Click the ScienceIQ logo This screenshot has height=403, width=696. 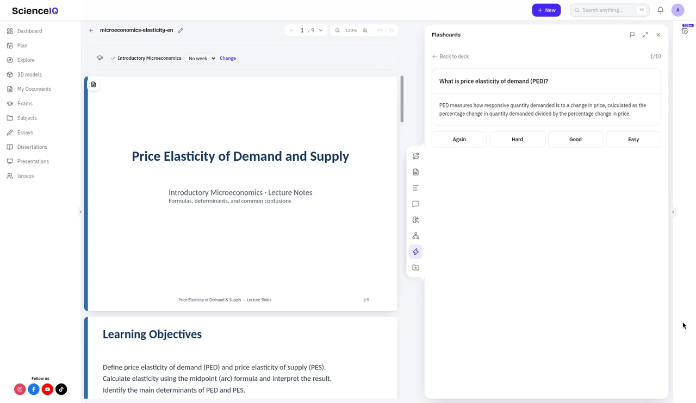(35, 10)
